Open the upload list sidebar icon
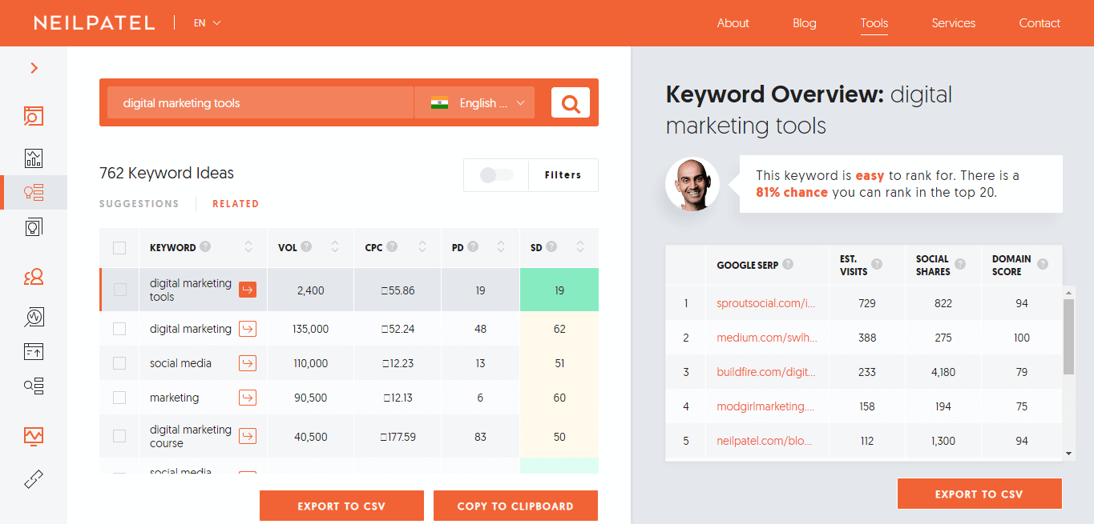 34,350
